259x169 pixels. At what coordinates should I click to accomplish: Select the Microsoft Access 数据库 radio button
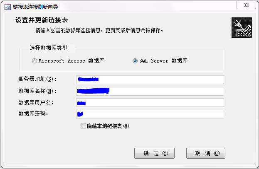click(x=35, y=61)
